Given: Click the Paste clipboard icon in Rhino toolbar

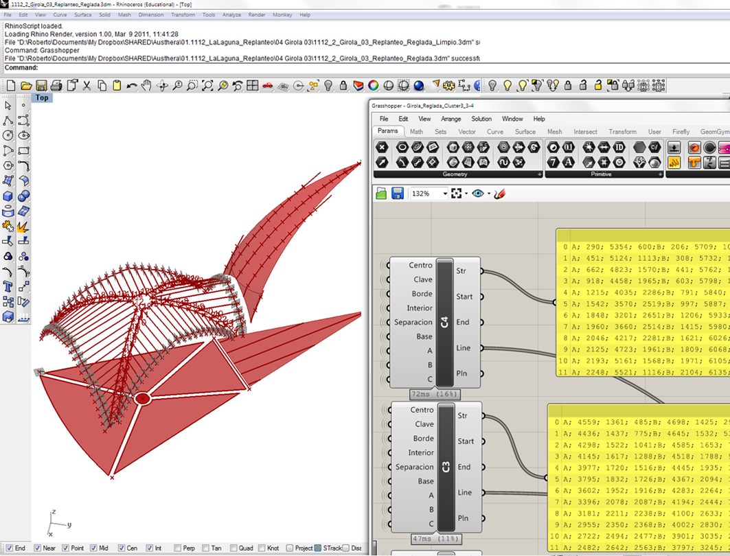Looking at the screenshot, I should click(x=117, y=85).
